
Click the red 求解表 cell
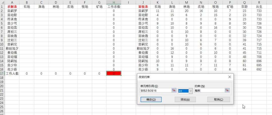(12, 7)
